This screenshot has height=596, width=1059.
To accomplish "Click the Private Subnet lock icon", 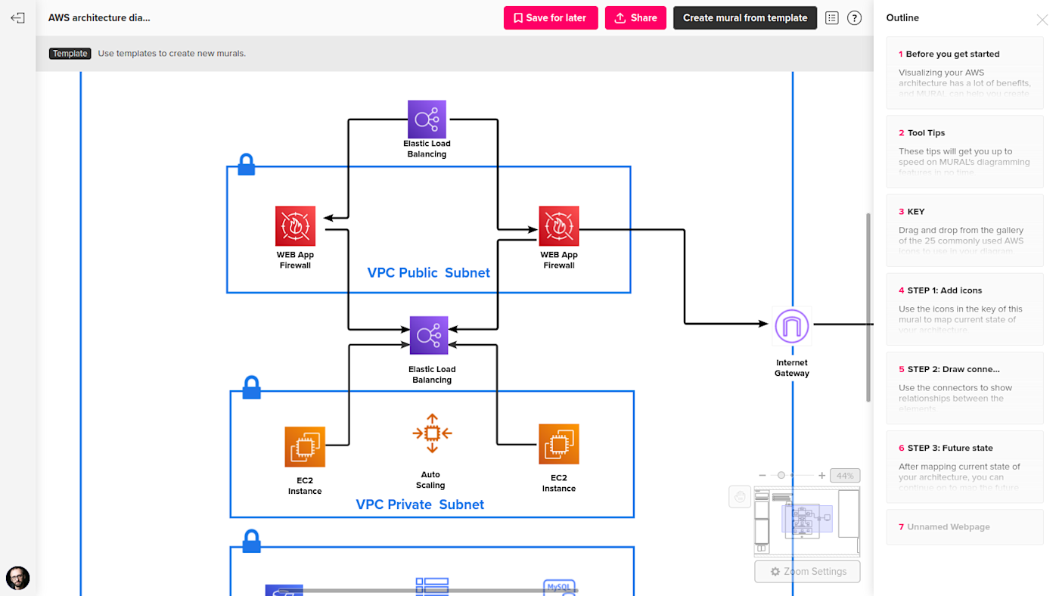I will 251,388.
